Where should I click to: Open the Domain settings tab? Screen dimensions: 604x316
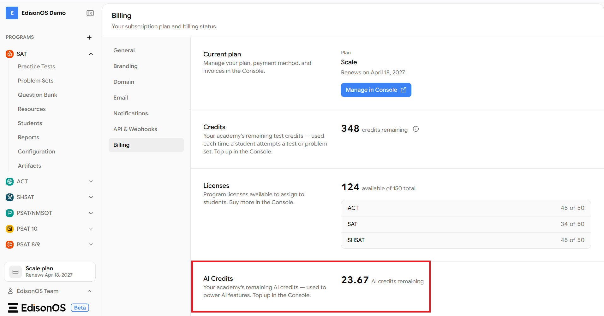146,82
